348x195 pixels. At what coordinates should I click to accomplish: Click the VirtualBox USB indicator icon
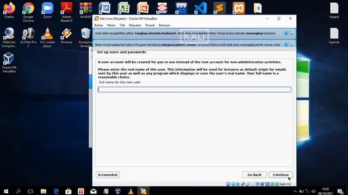click(x=248, y=184)
